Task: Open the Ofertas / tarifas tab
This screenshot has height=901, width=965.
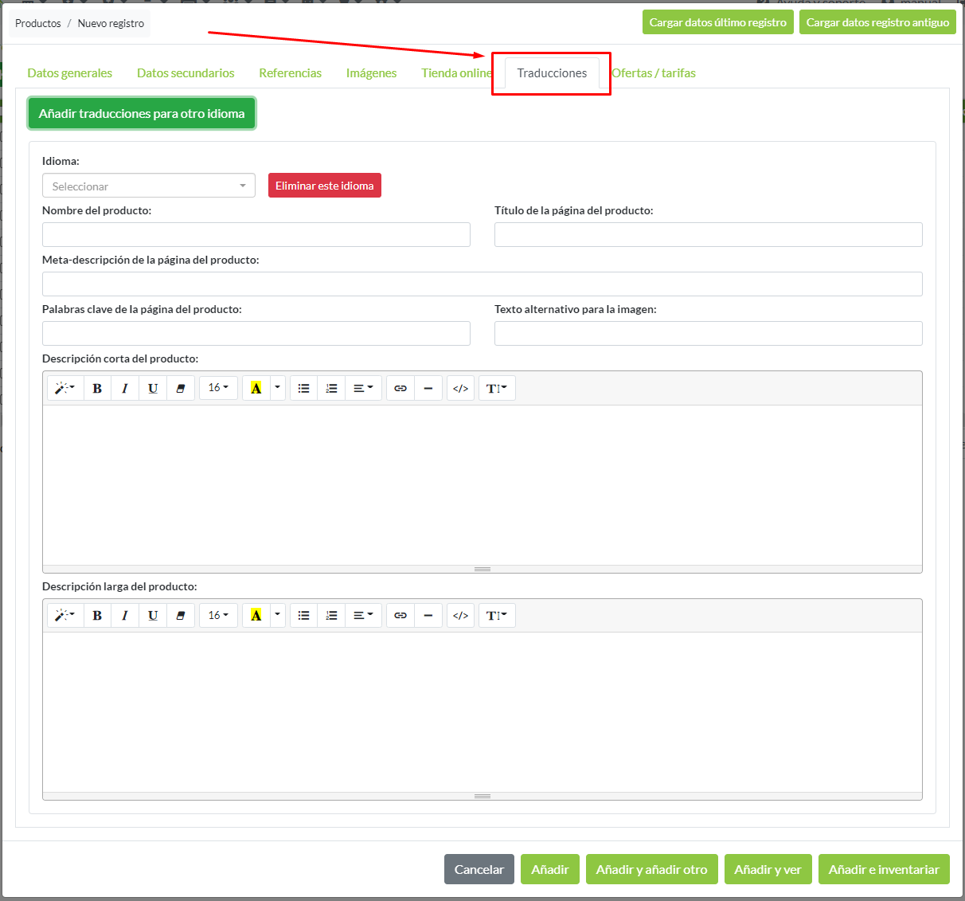Action: pos(654,72)
